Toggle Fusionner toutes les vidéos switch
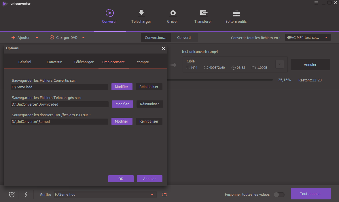Screen dimensions: 339x202 pos(279,195)
